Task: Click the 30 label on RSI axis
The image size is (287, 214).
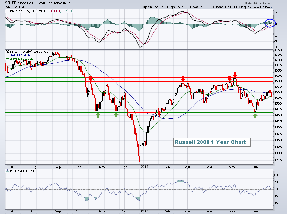Action: click(276, 197)
